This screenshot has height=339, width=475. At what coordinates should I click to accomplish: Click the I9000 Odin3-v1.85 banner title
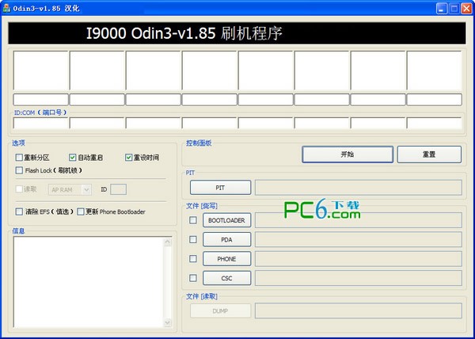pos(184,33)
